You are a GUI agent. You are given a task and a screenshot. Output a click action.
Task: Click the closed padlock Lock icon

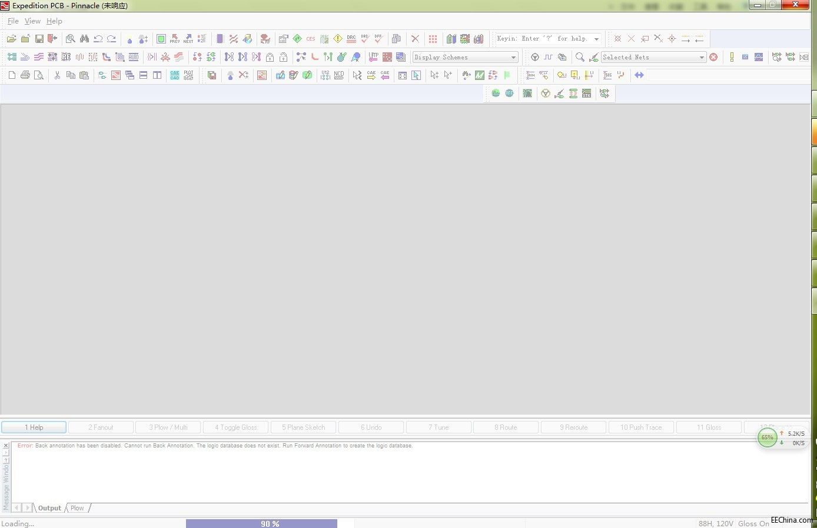270,57
